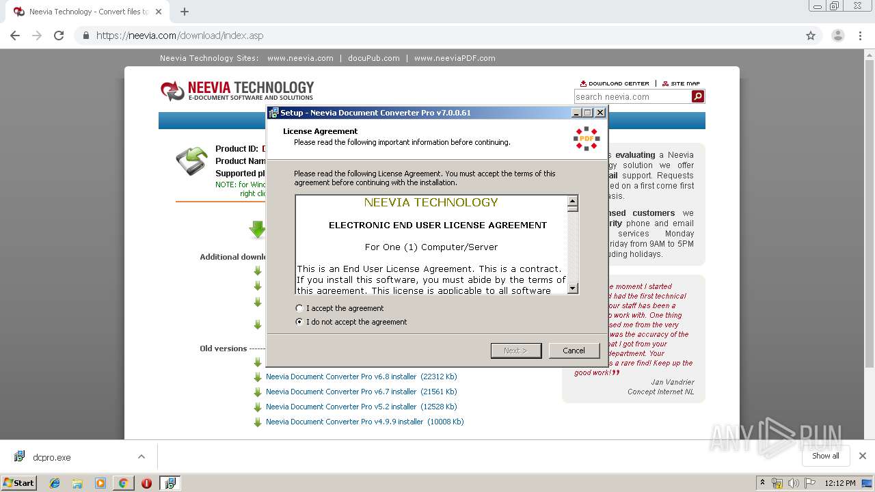Open the Action Center flag icon
Viewport: 875px width, 492px height.
click(809, 483)
